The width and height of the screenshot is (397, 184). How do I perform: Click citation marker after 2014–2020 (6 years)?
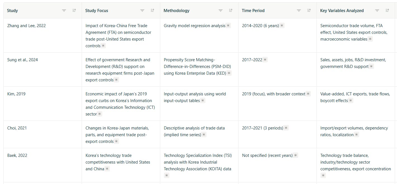[x=282, y=26]
